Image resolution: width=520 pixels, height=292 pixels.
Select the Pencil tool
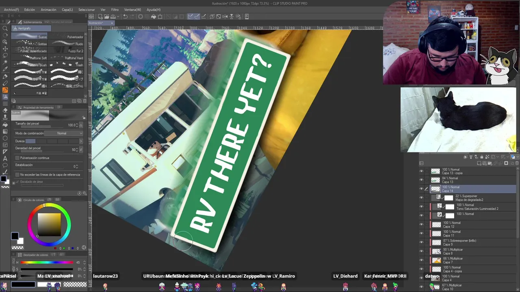click(x=5, y=83)
